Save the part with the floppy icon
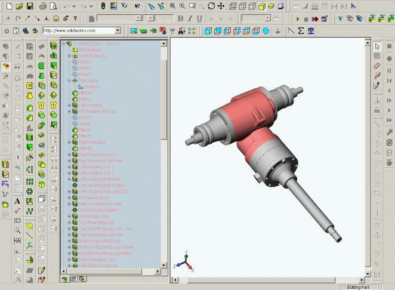395x290 pixels. [x=30, y=6]
